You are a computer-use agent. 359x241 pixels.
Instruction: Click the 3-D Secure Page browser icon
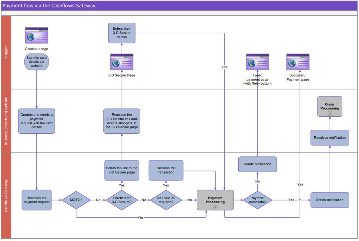click(122, 62)
